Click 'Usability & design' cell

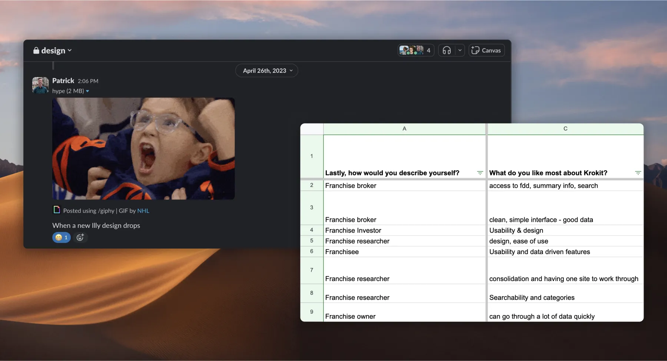[x=565, y=230]
